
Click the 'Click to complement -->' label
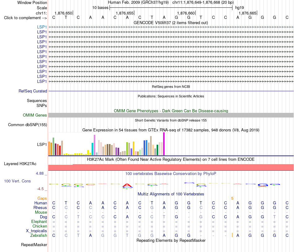point(25,18)
